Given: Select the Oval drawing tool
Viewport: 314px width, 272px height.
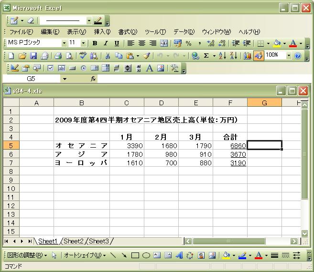Looking at the screenshot, I should click(x=146, y=255).
